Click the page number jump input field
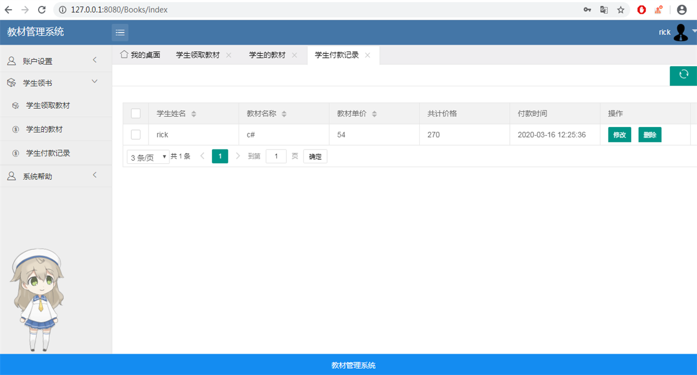 click(276, 156)
